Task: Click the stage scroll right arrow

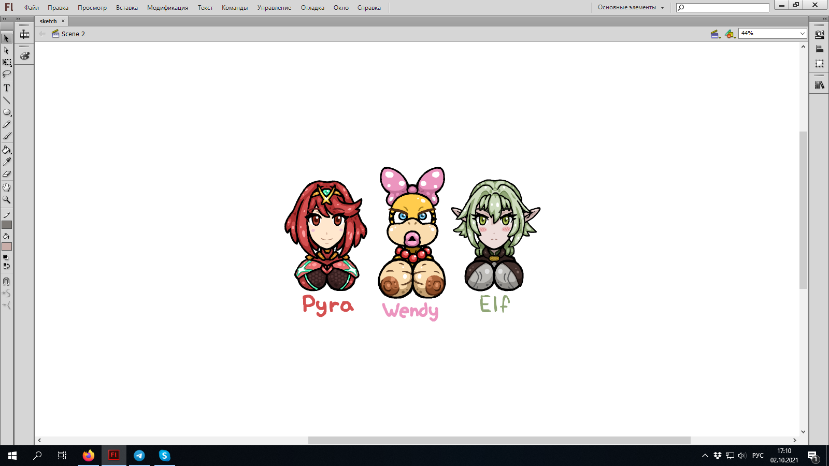Action: [795, 440]
